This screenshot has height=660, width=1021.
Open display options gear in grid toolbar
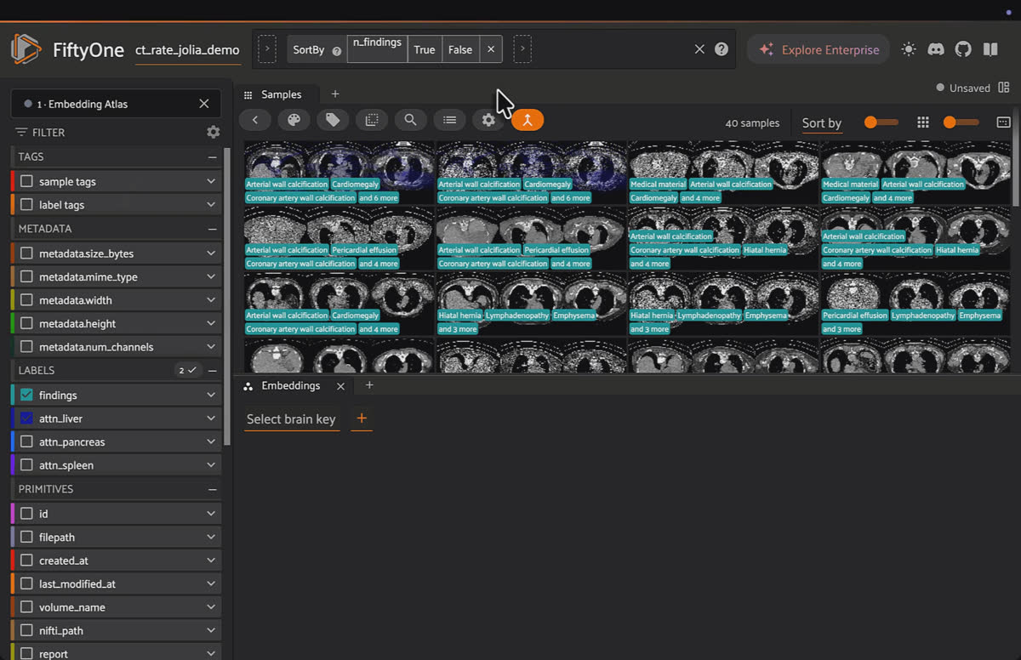488,120
